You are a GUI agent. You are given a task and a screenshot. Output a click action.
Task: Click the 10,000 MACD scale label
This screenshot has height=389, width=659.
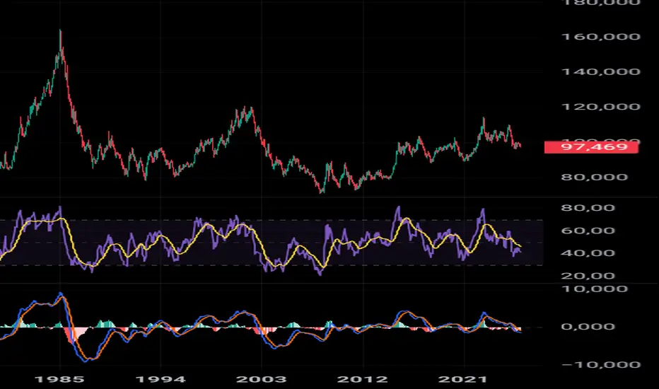coord(594,289)
